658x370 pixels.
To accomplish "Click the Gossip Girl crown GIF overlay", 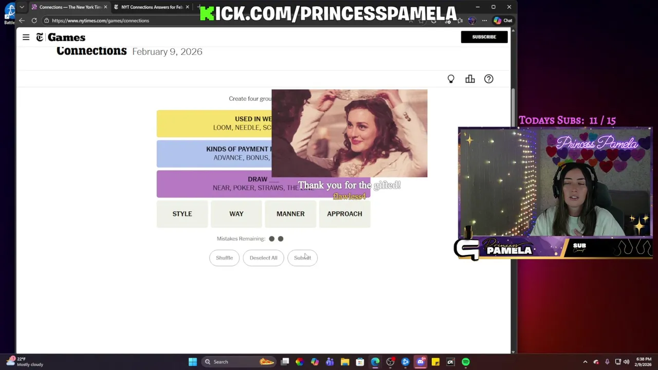I will 350,134.
